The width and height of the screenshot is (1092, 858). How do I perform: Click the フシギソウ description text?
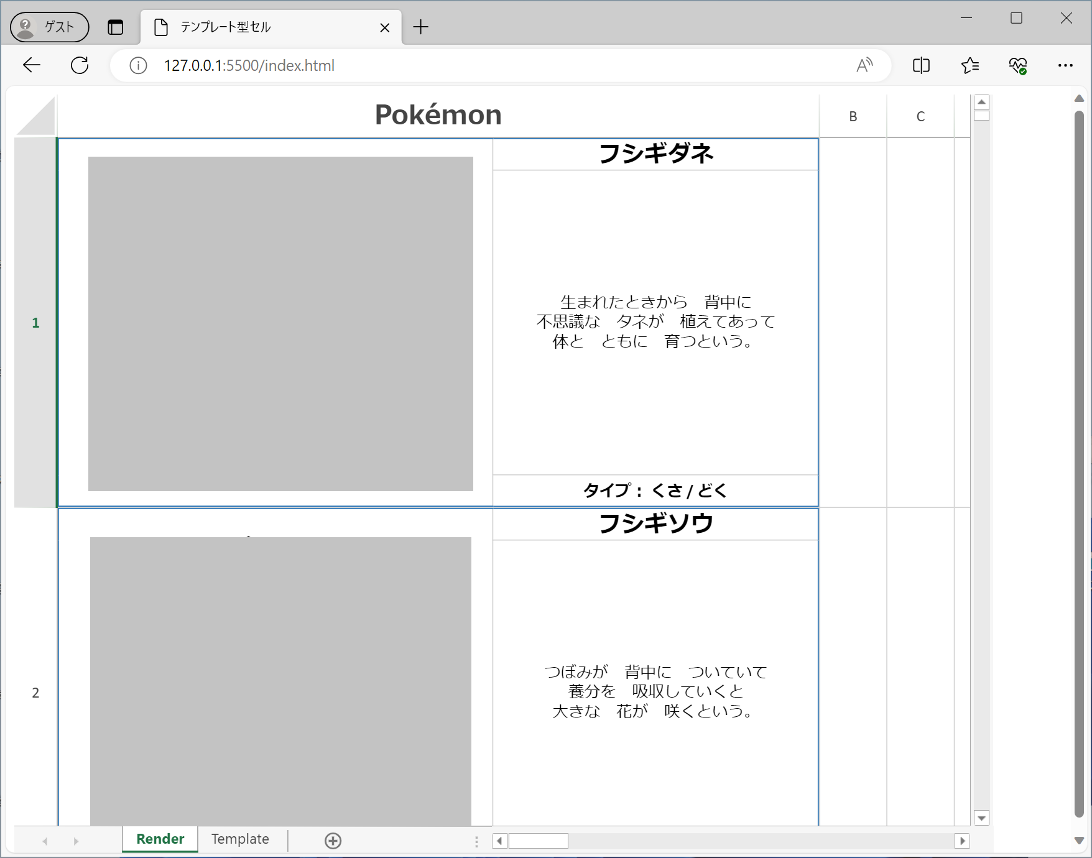point(655,691)
